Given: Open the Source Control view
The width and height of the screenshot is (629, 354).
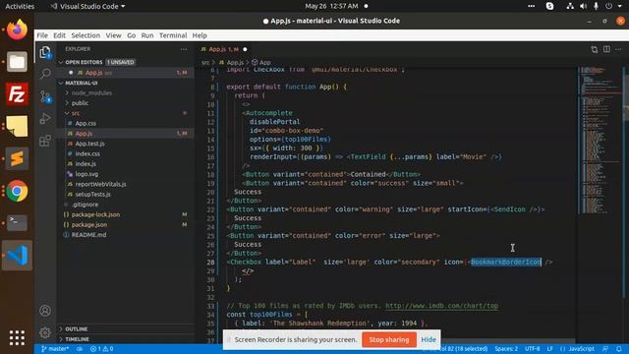Looking at the screenshot, I should coord(45,96).
